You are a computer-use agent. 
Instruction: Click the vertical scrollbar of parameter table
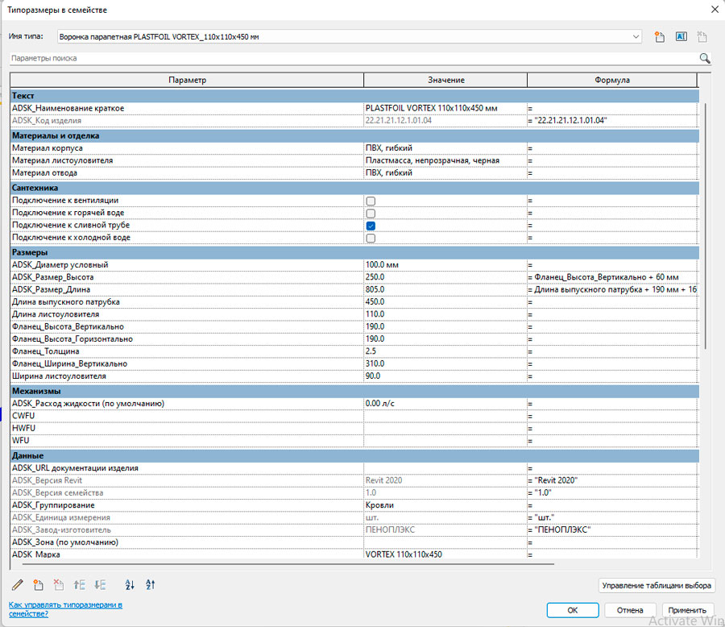point(706,226)
